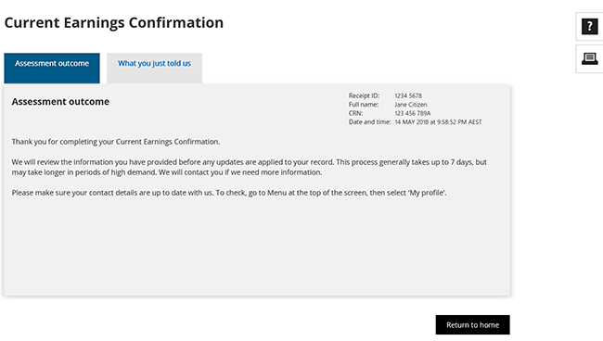Click the Assessment outcome panel heading
Image resolution: width=603 pixels, height=341 pixels.
[x=60, y=102]
